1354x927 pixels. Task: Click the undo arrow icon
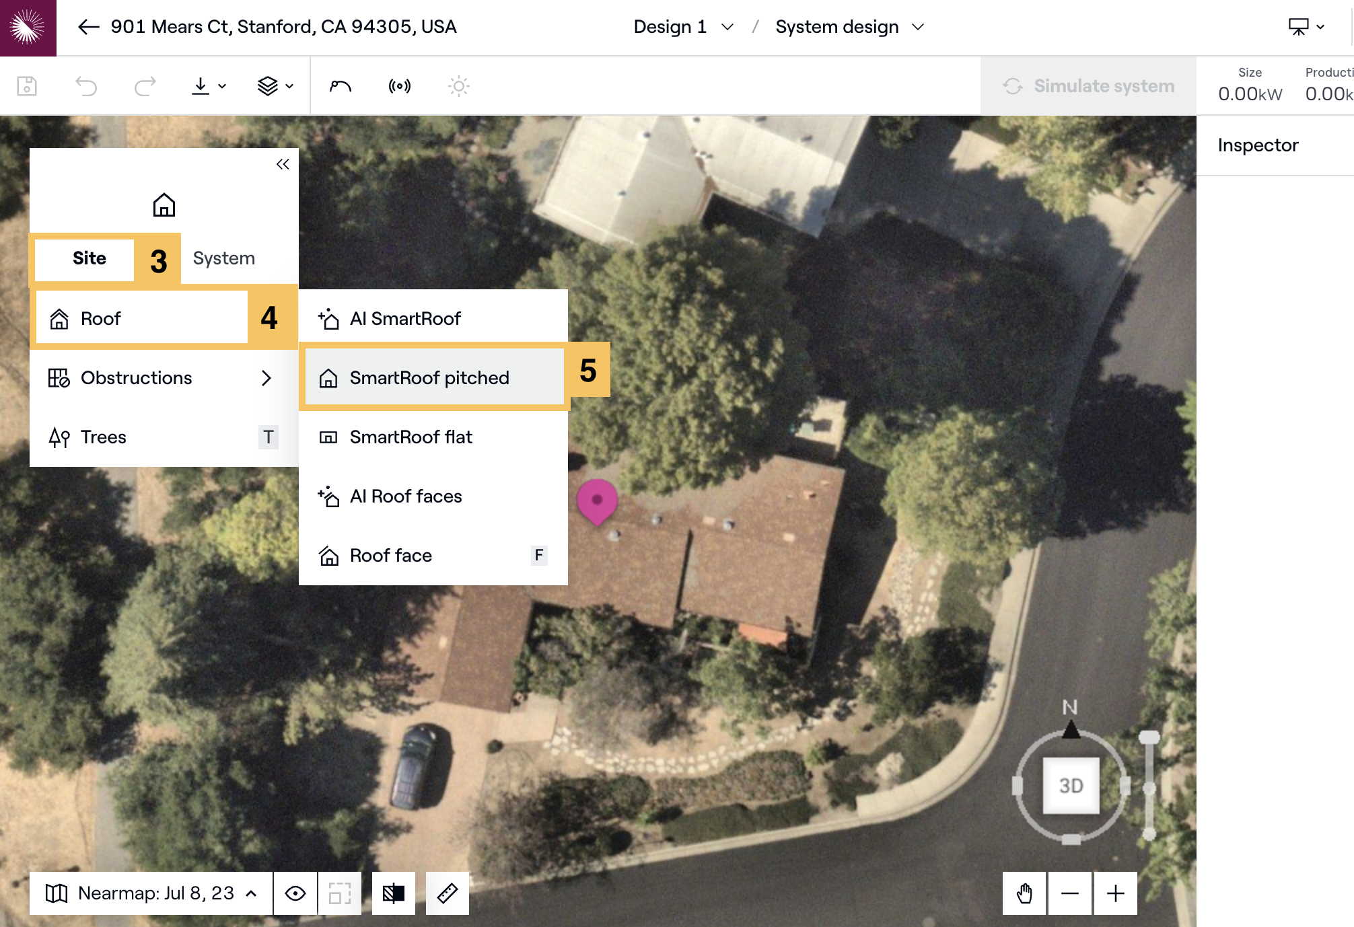coord(86,86)
